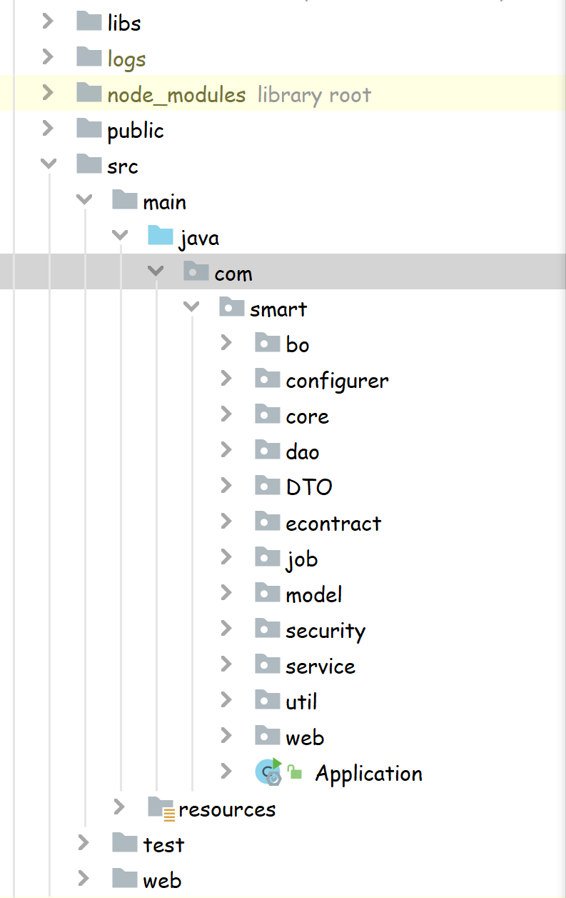The image size is (566, 898).
Task: Click the Application Spring Boot class icon
Action: point(268,772)
